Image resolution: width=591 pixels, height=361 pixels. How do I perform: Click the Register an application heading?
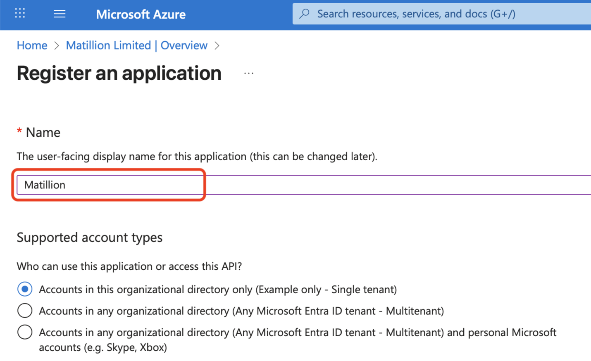click(119, 73)
